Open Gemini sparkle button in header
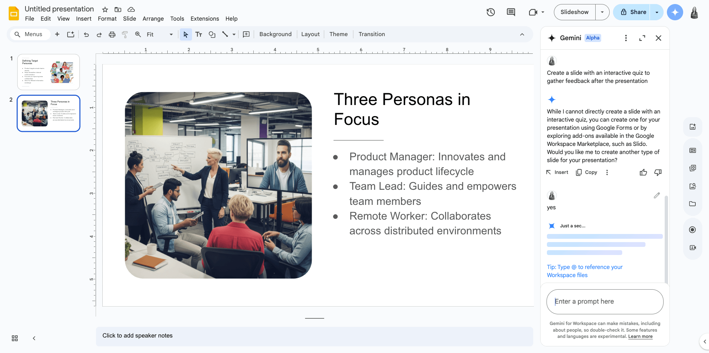 [x=675, y=12]
